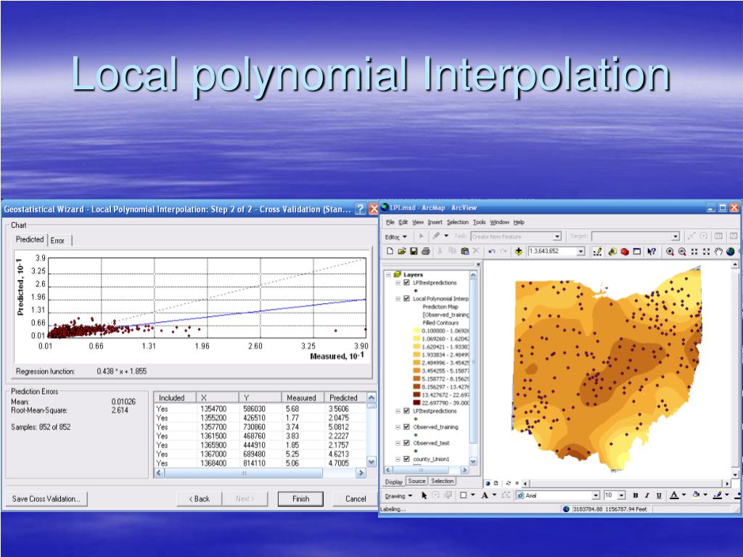
Task: Click Save Cross Validation button
Action: click(46, 499)
